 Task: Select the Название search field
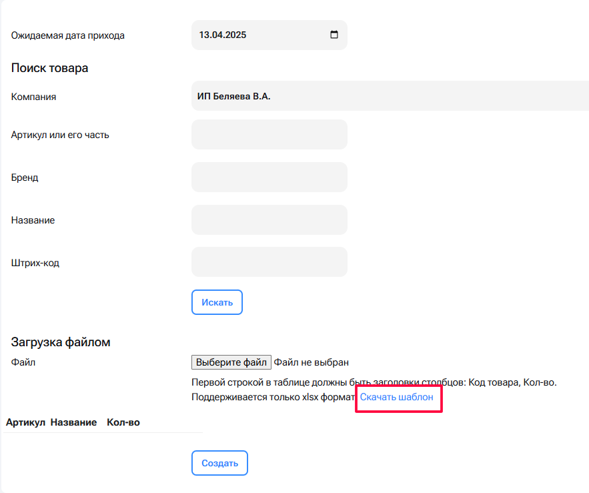pyautogui.click(x=269, y=220)
